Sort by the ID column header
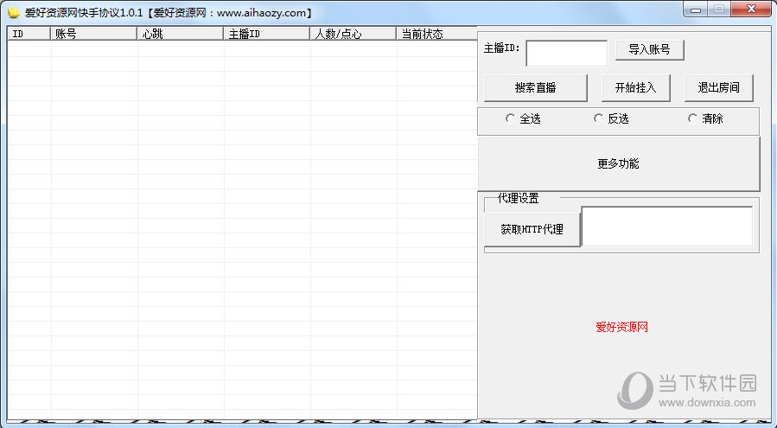This screenshot has width=777, height=428. pos(29,34)
